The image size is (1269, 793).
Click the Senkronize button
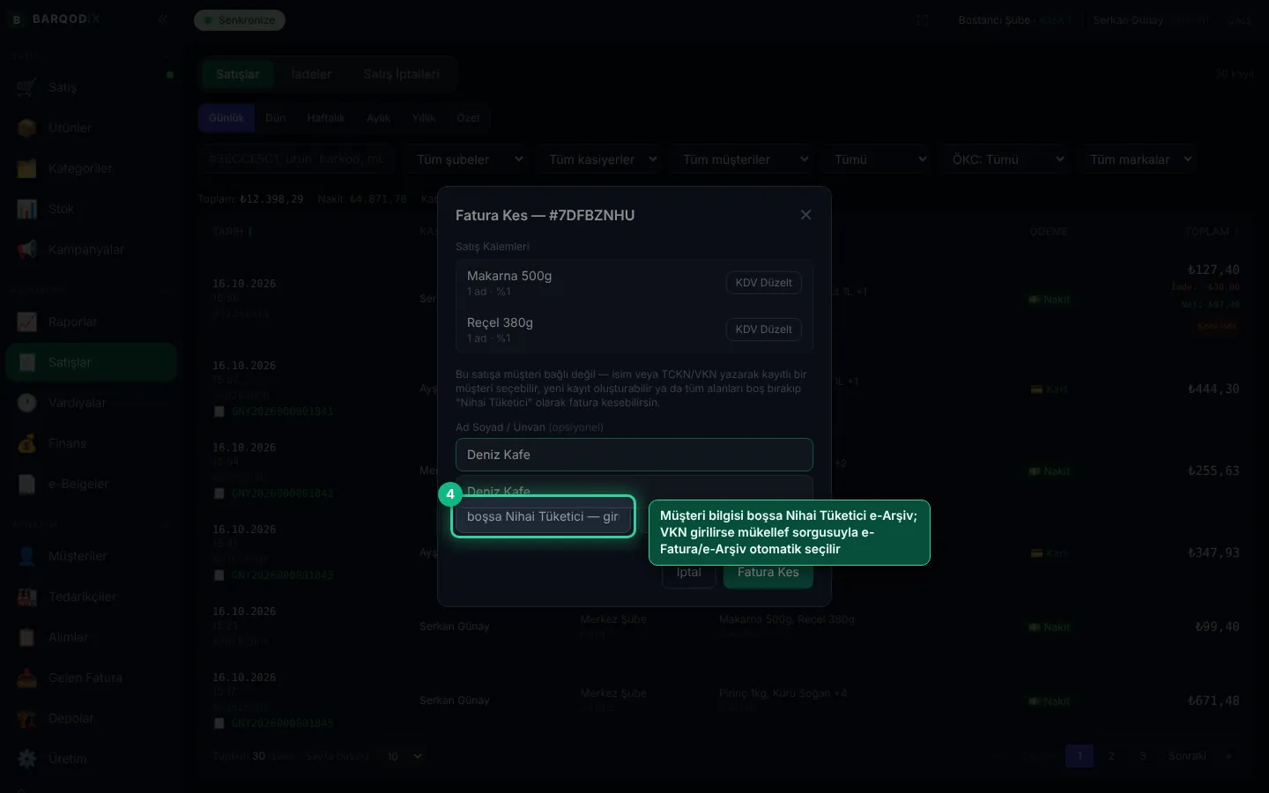pos(240,20)
